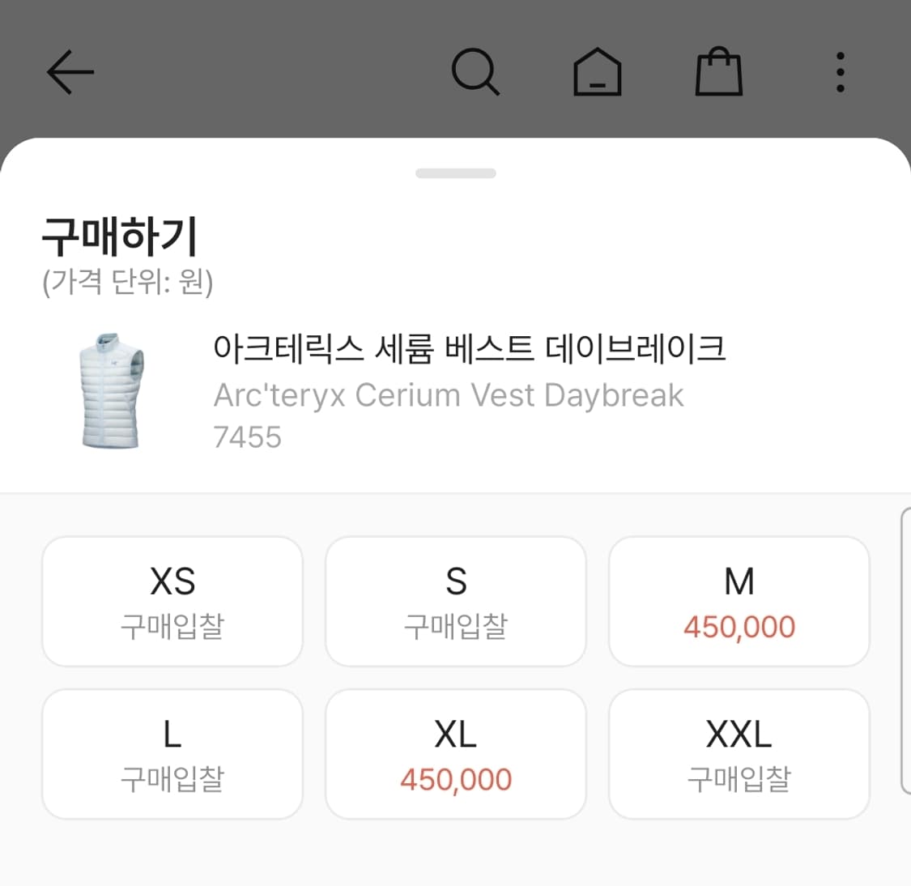Go to the home icon
The width and height of the screenshot is (911, 886).
click(x=598, y=70)
